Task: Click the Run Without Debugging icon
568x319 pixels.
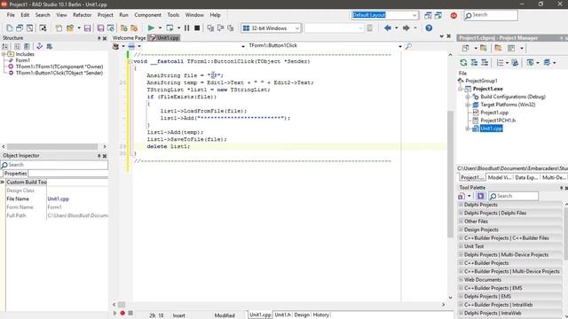Action: click(170, 27)
